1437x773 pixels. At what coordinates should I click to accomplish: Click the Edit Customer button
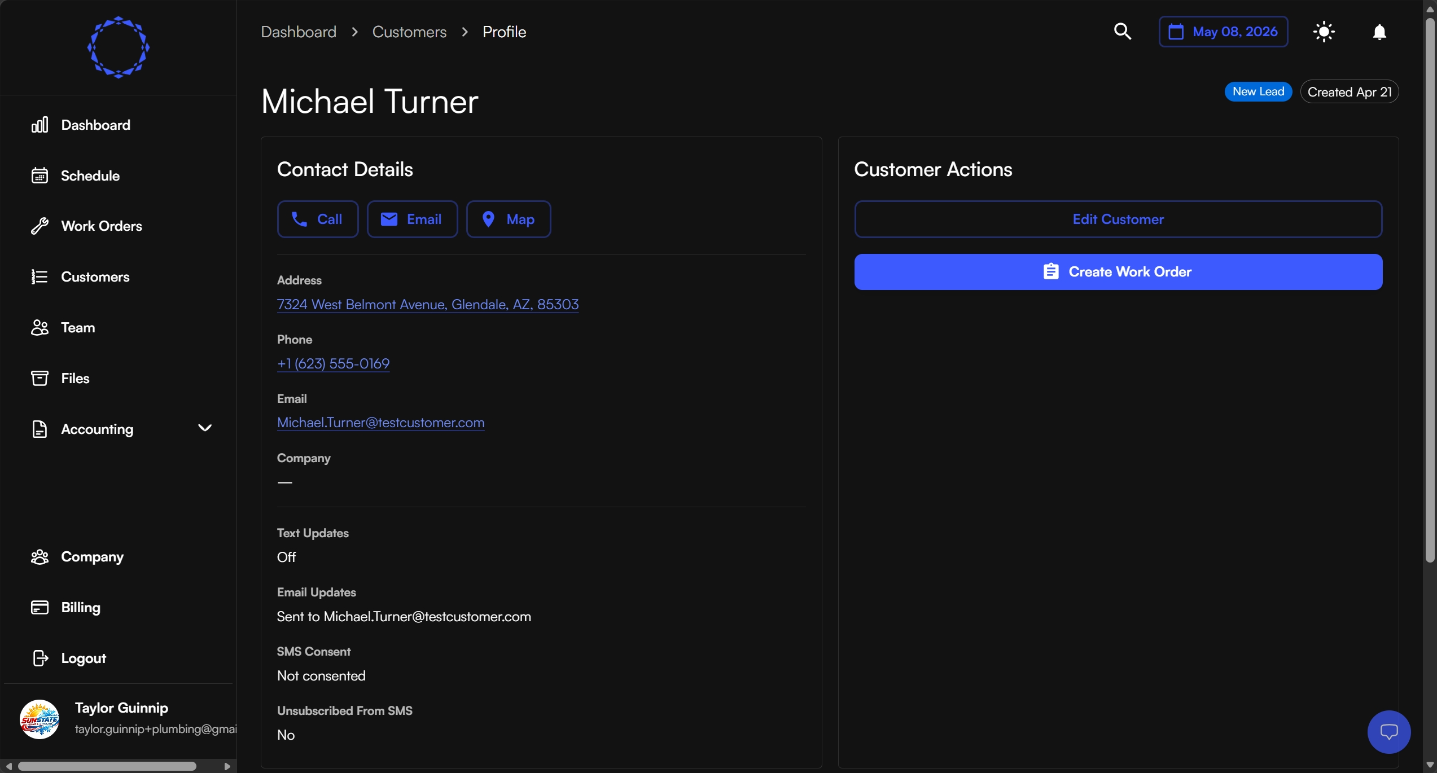point(1118,219)
